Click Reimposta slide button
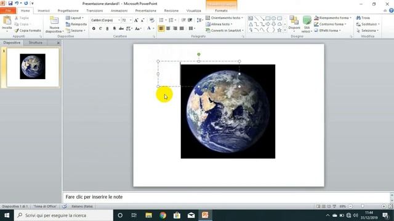This screenshot has width=394, height=221. coord(76,25)
